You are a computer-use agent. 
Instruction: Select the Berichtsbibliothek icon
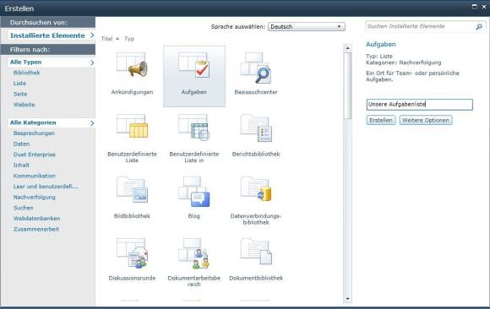[x=256, y=127]
